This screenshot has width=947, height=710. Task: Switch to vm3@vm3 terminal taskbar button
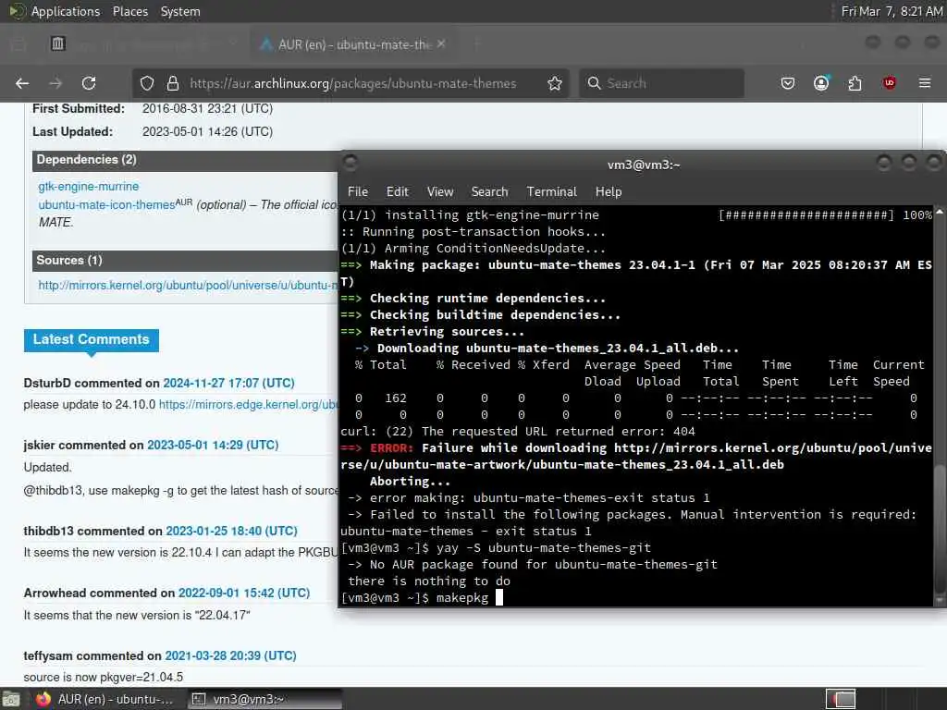pos(264,699)
